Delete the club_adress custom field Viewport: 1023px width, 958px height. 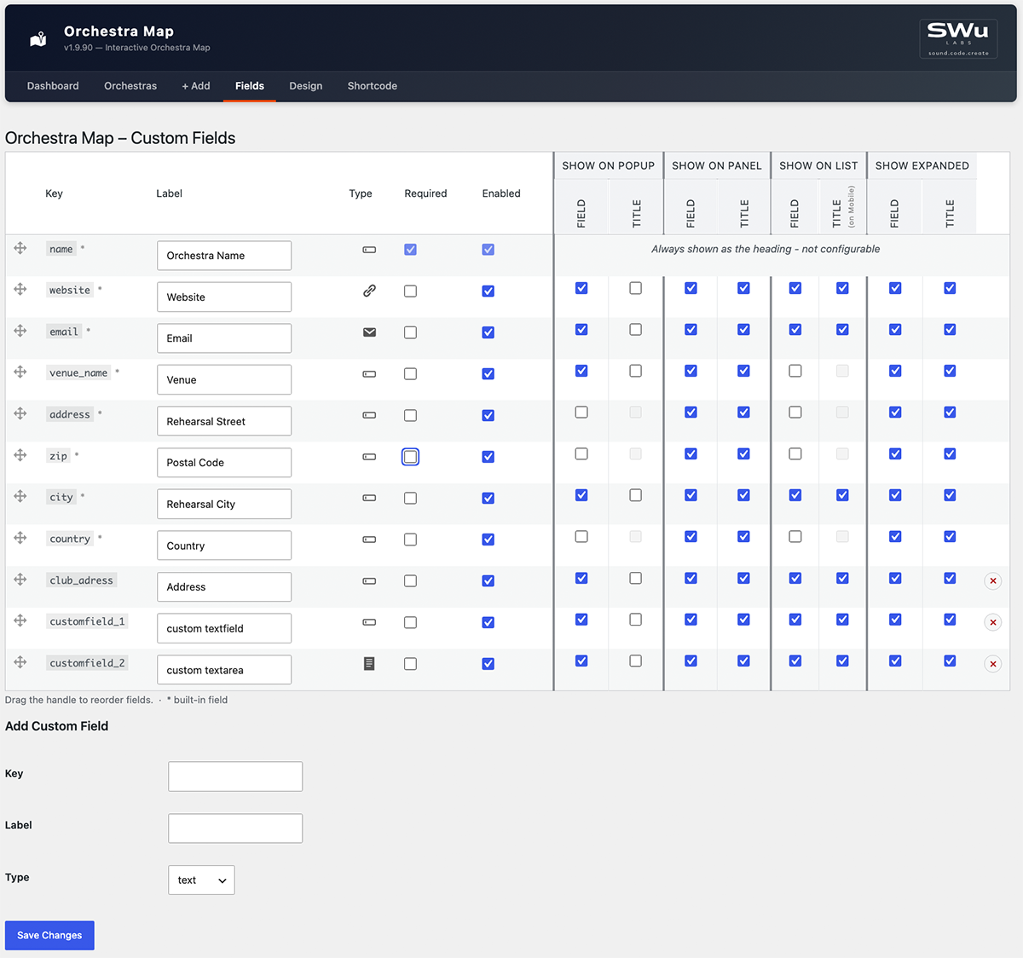point(992,581)
